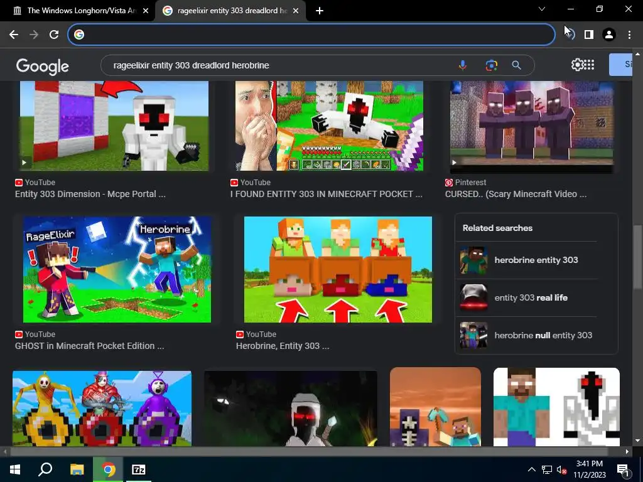The image size is (643, 482).
Task: Open I FOUND ENTITY 303 image thumbnail
Action: [x=329, y=126]
